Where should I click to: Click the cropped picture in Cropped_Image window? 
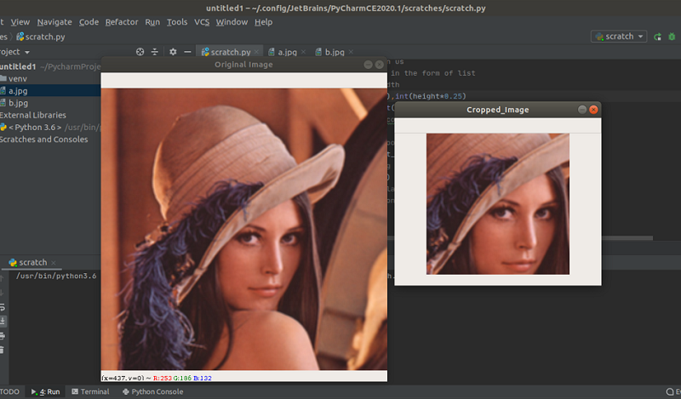click(x=498, y=203)
